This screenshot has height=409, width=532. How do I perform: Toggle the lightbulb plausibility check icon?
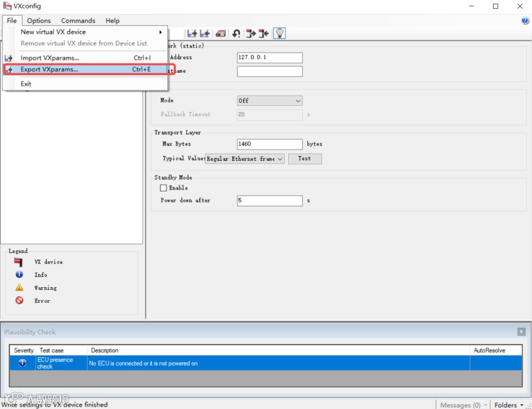click(279, 33)
